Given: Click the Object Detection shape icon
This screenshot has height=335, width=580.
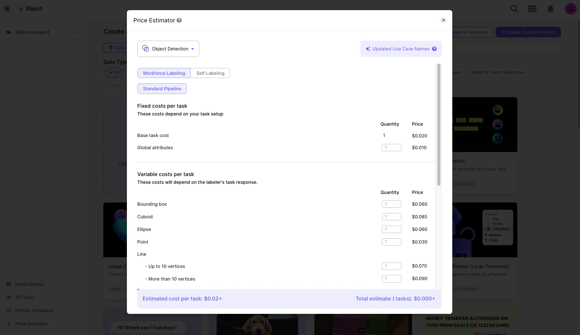Looking at the screenshot, I should (145, 49).
